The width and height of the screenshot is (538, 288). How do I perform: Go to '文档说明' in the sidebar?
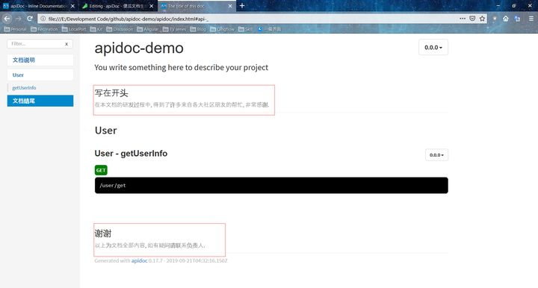(x=40, y=60)
